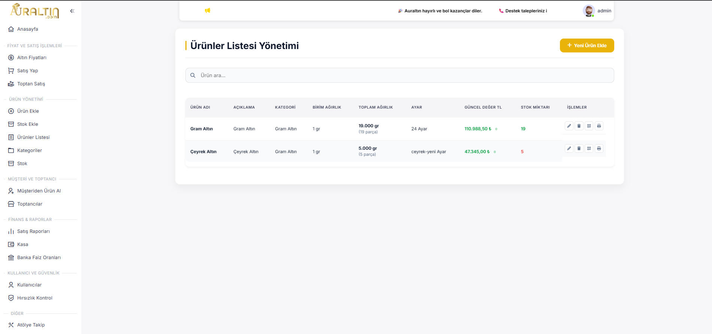Viewport: 712px width, 334px height.
Task: Click the admin avatar picture
Action: (588, 11)
